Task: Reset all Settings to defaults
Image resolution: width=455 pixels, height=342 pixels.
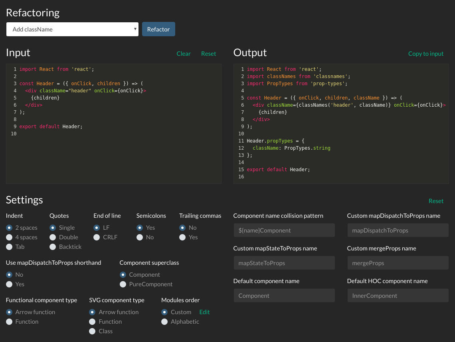Action: click(x=436, y=201)
